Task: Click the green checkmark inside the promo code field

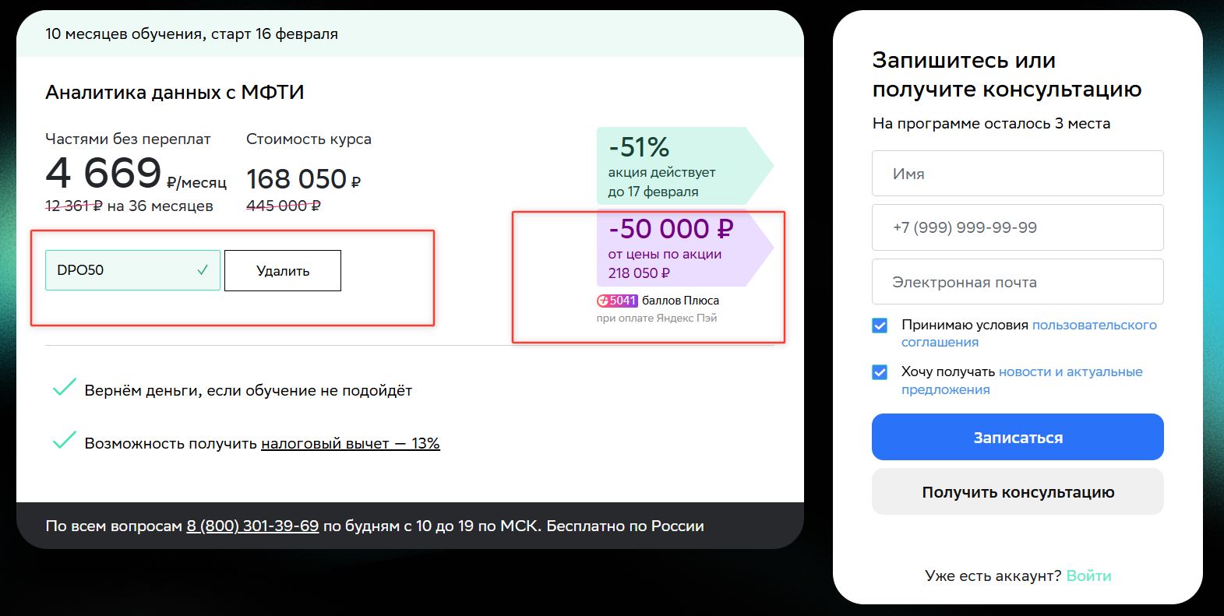Action: pyautogui.click(x=203, y=270)
